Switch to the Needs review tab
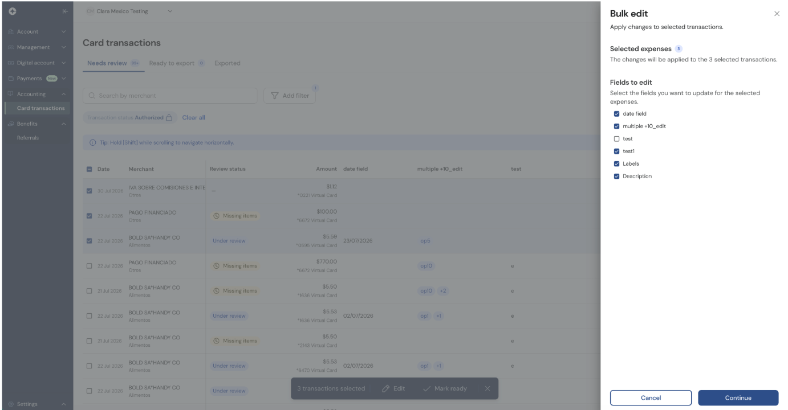Screen dimensions: 788x410 pyautogui.click(x=113, y=63)
